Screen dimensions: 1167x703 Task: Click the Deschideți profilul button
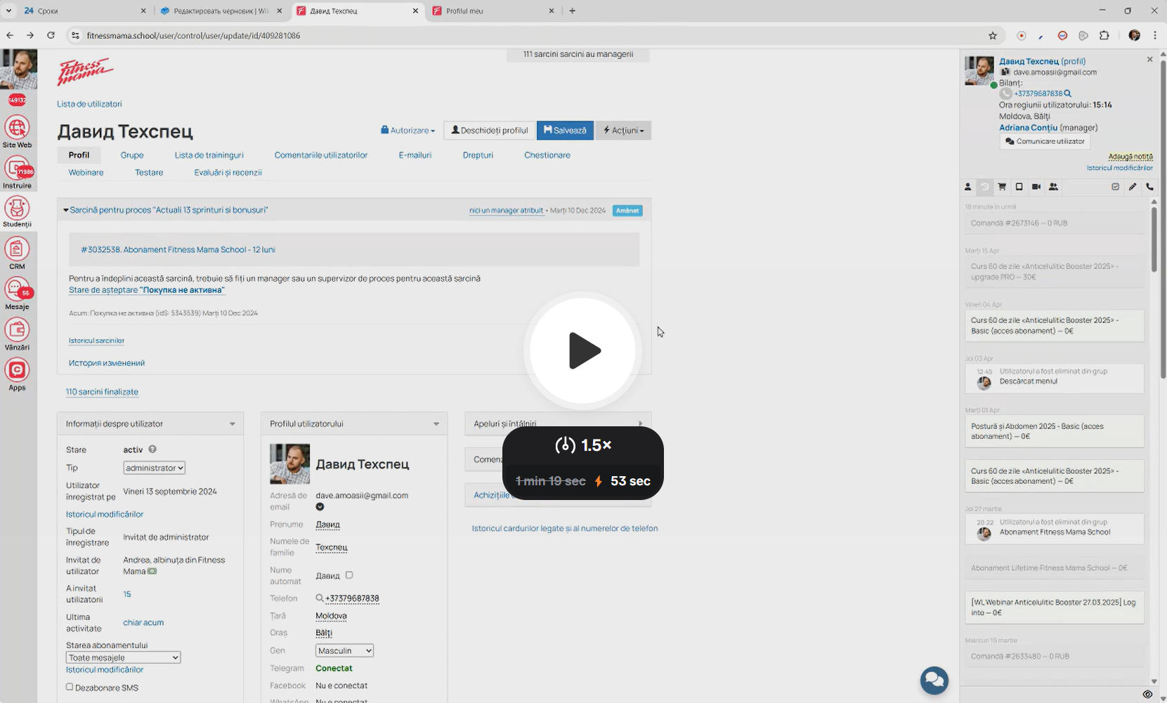489,131
